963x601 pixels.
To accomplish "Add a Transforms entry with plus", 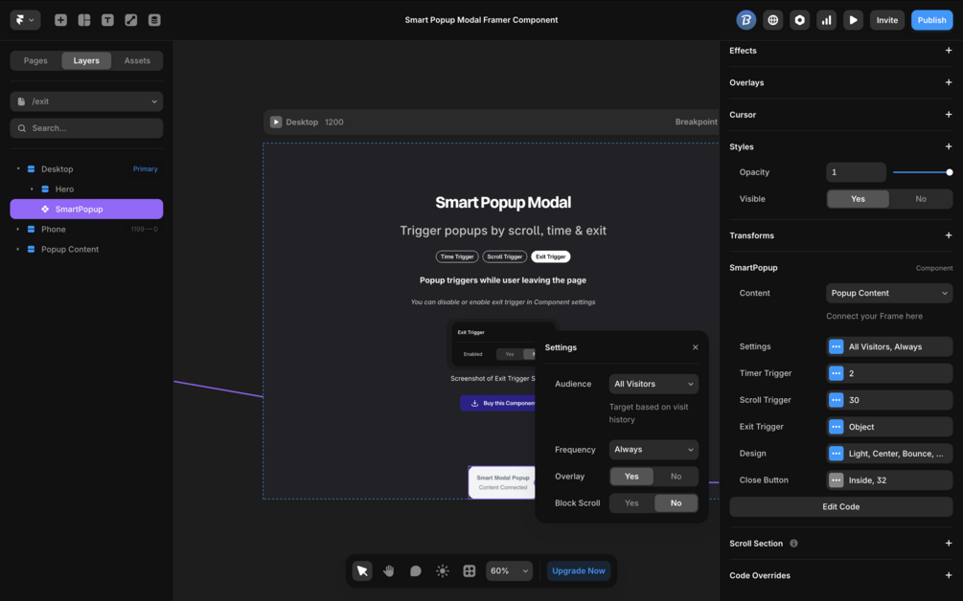I will point(949,235).
